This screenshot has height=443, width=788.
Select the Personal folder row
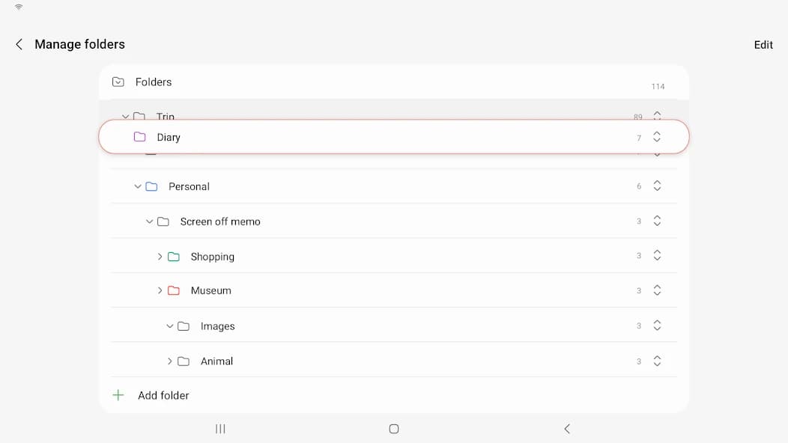(x=190, y=186)
